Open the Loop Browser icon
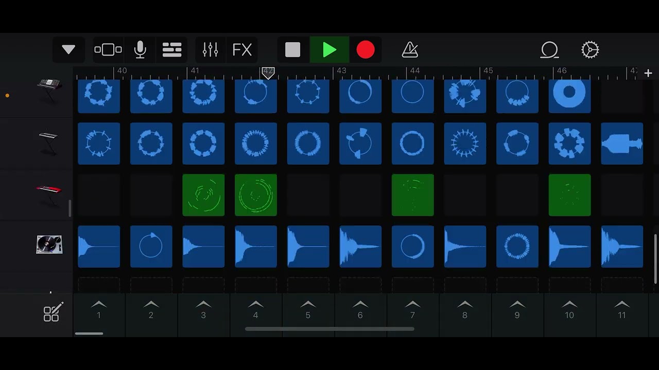 point(549,50)
